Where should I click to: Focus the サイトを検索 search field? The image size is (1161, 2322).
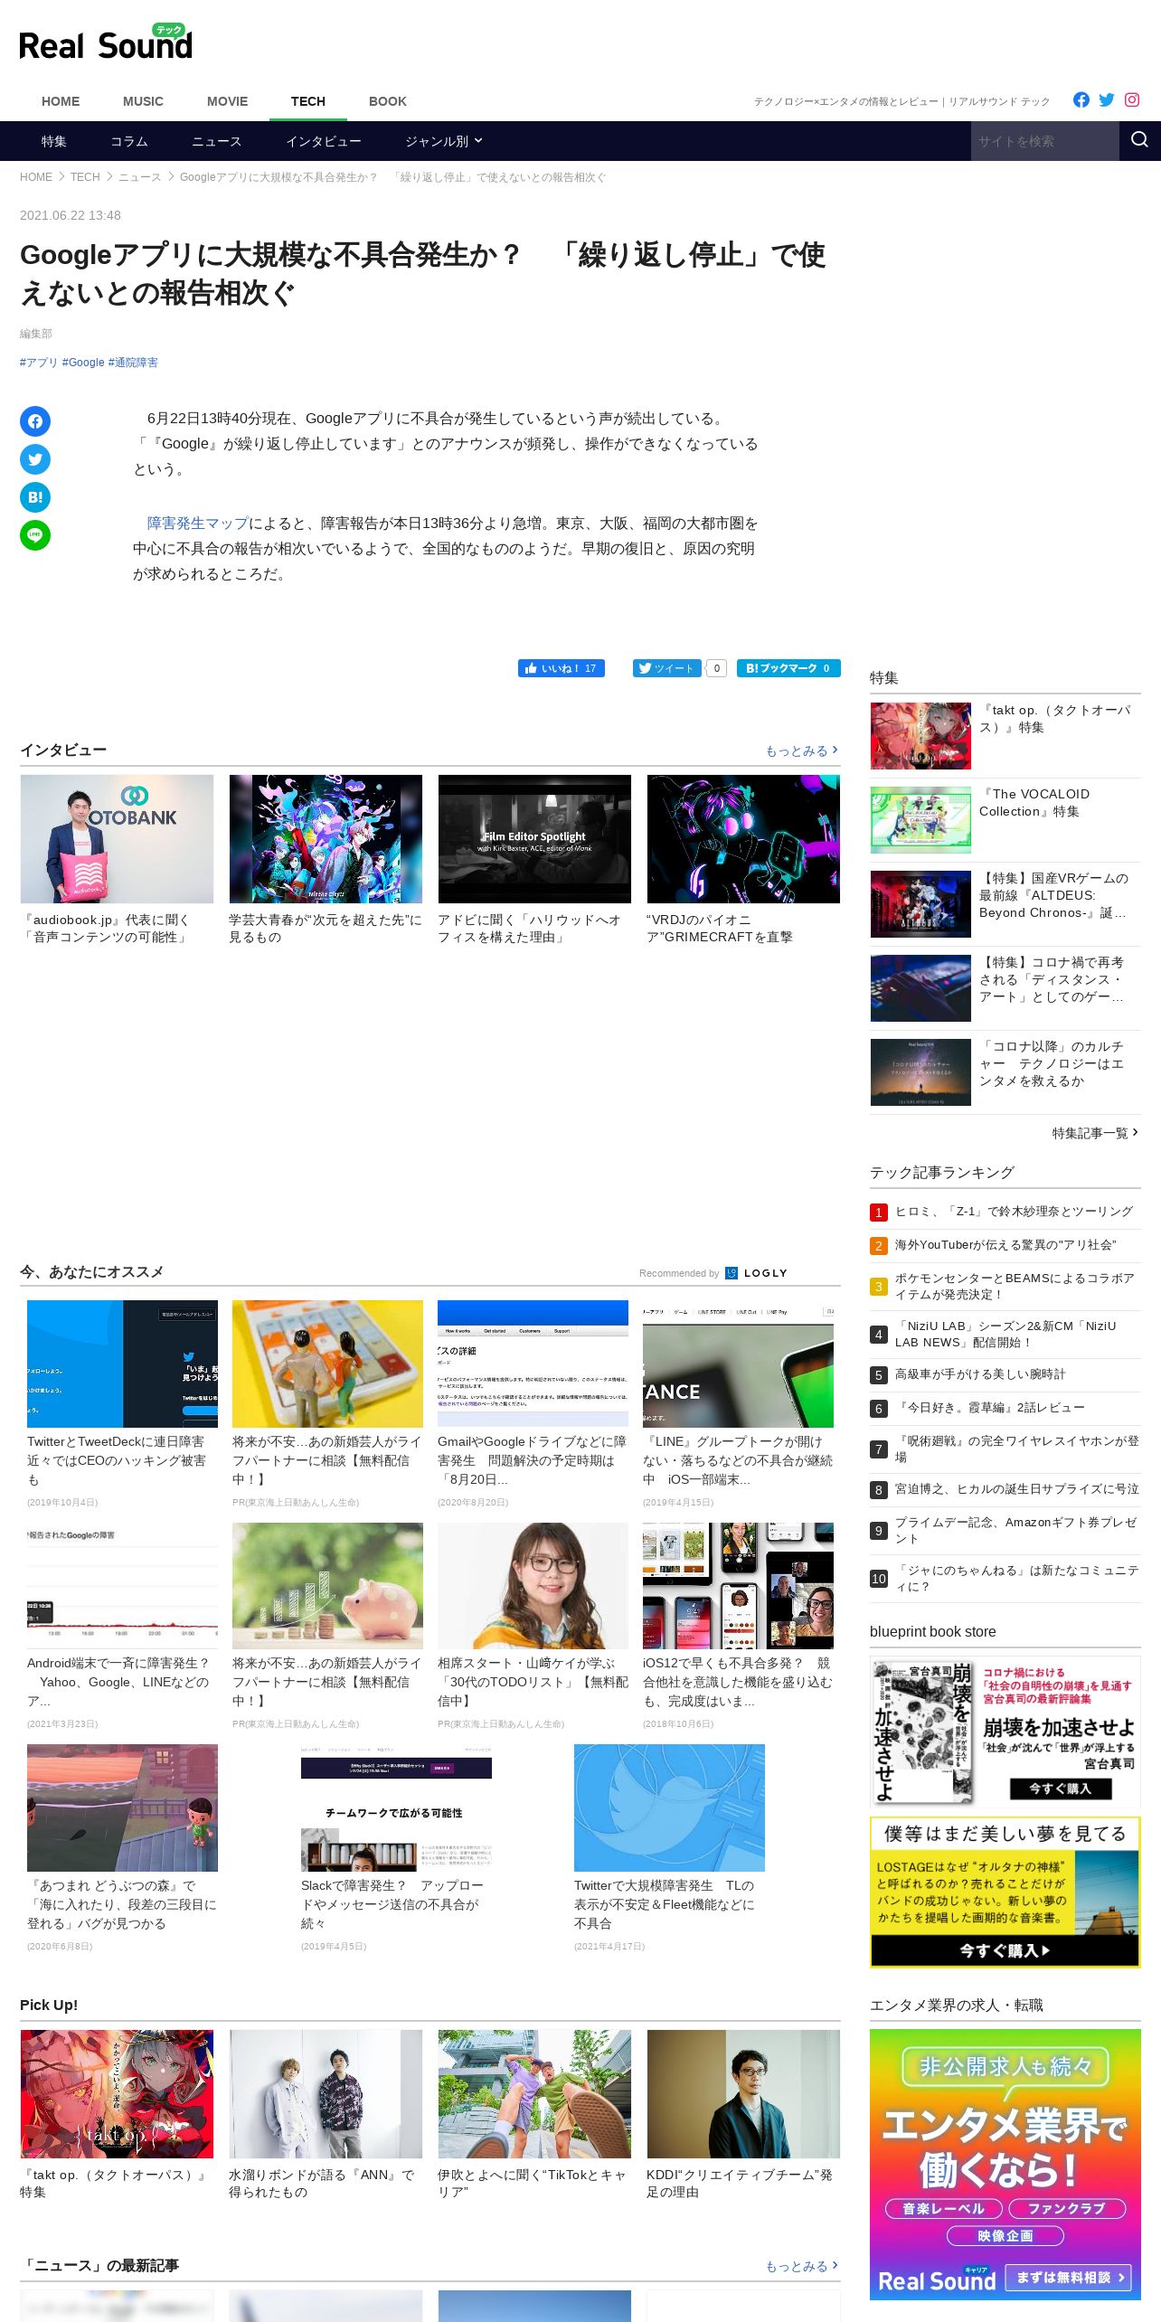point(1044,141)
